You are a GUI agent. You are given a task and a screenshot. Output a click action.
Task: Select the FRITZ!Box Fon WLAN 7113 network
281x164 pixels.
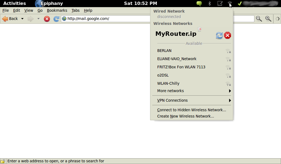click(181, 67)
